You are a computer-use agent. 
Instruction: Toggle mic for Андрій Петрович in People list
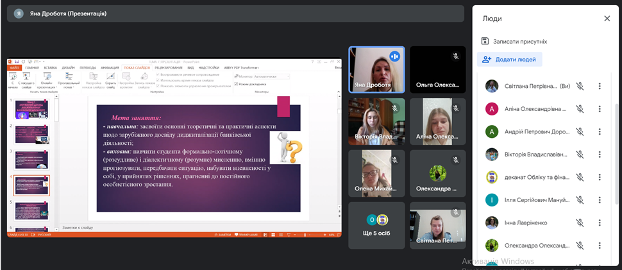pos(580,131)
